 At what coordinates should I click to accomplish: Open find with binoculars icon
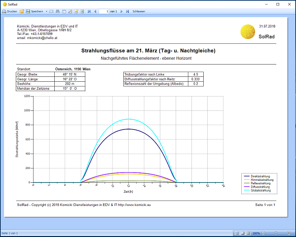pos(57,11)
